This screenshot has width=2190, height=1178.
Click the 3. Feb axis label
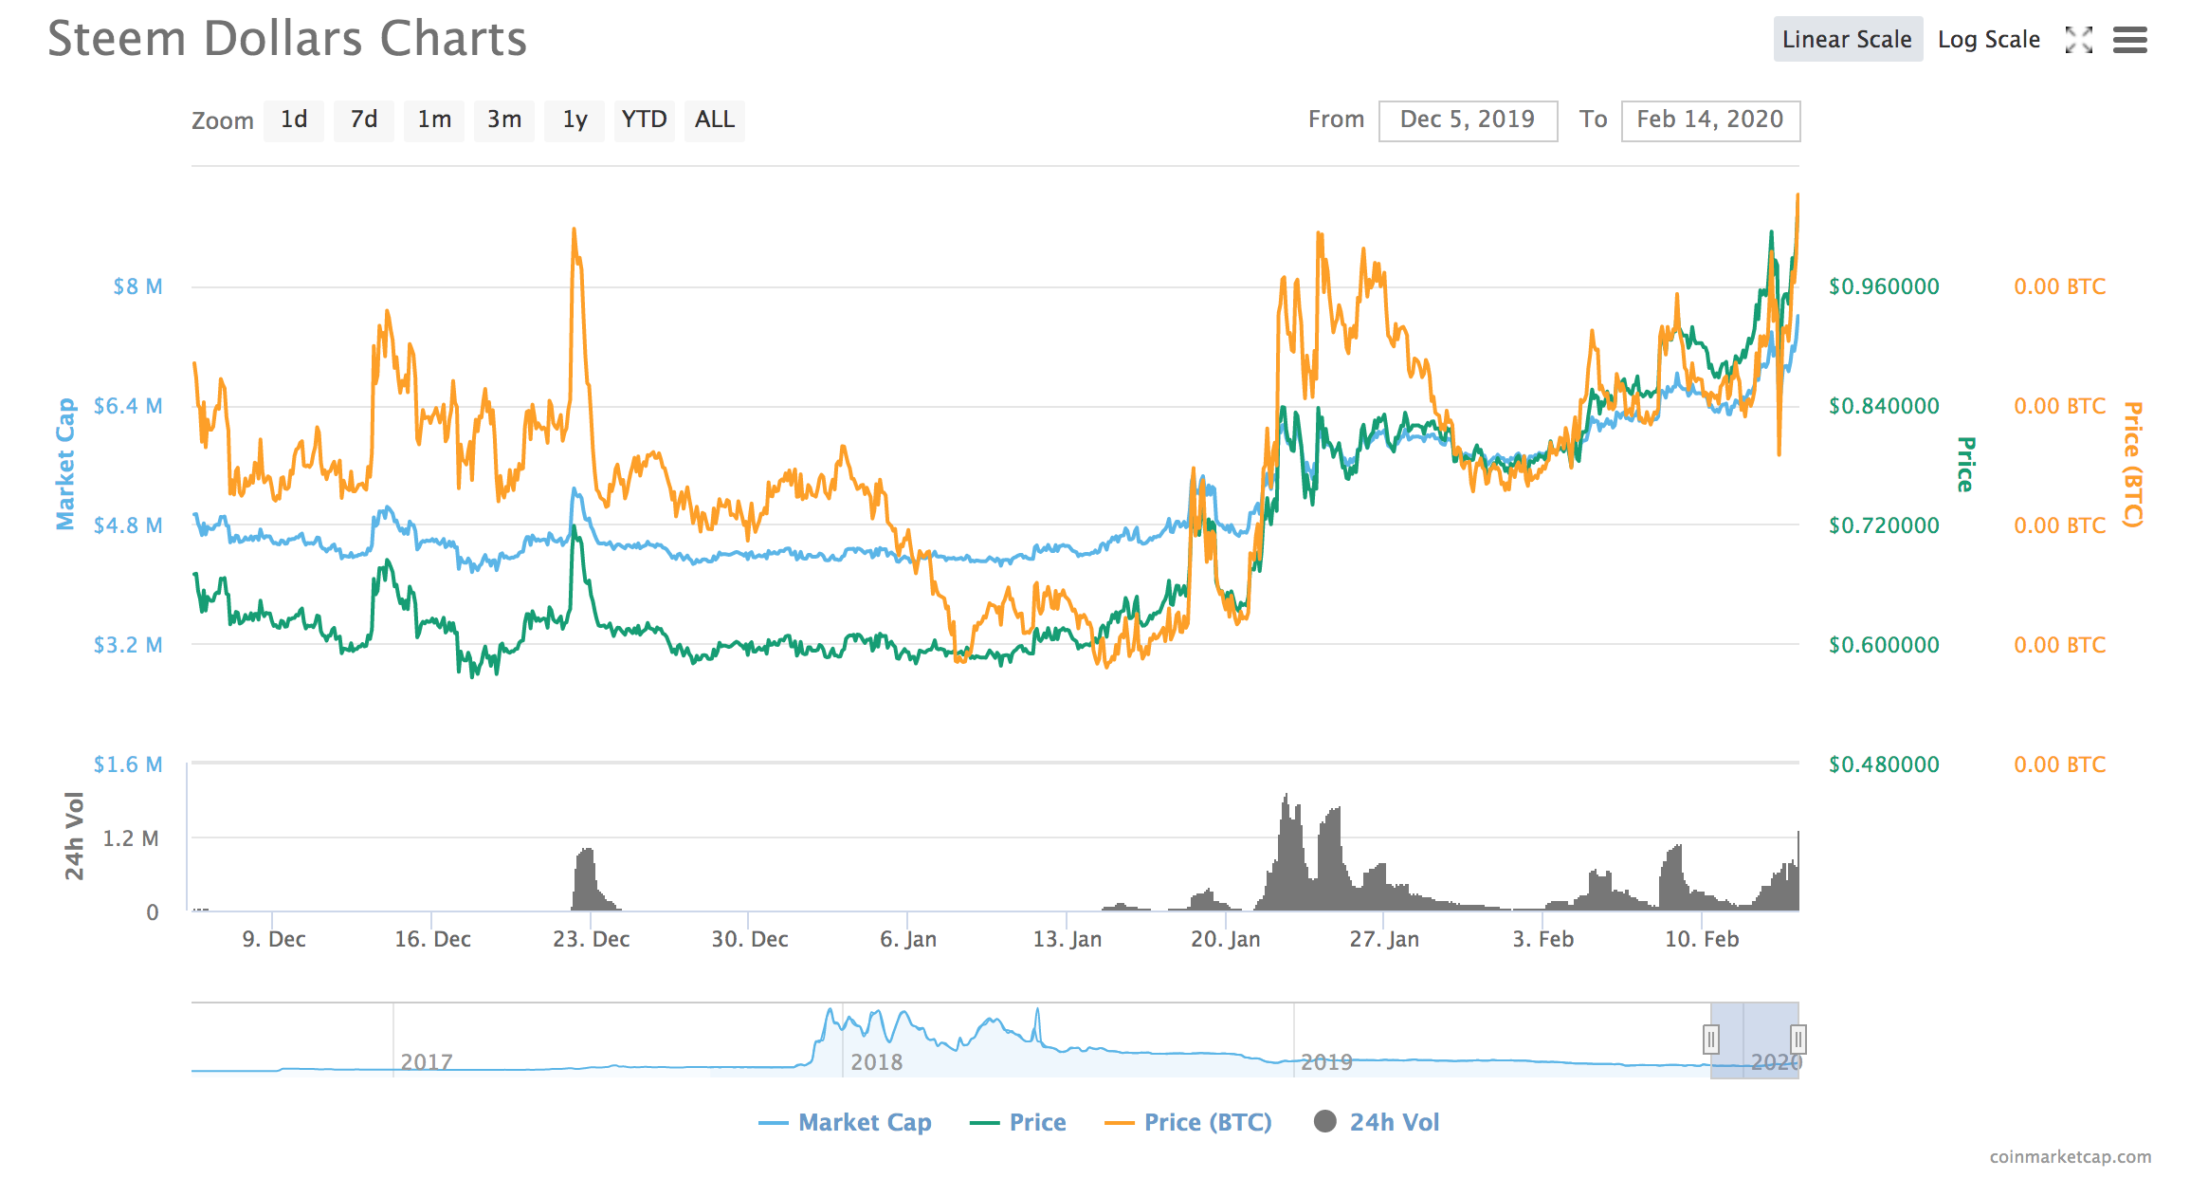[x=1543, y=939]
